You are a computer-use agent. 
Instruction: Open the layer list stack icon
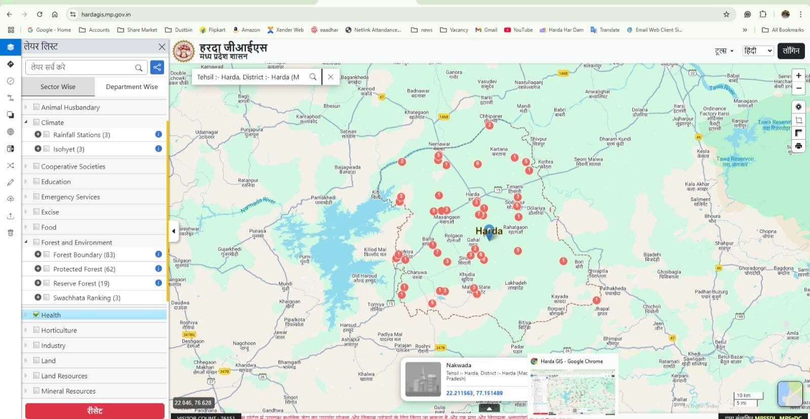(x=10, y=47)
